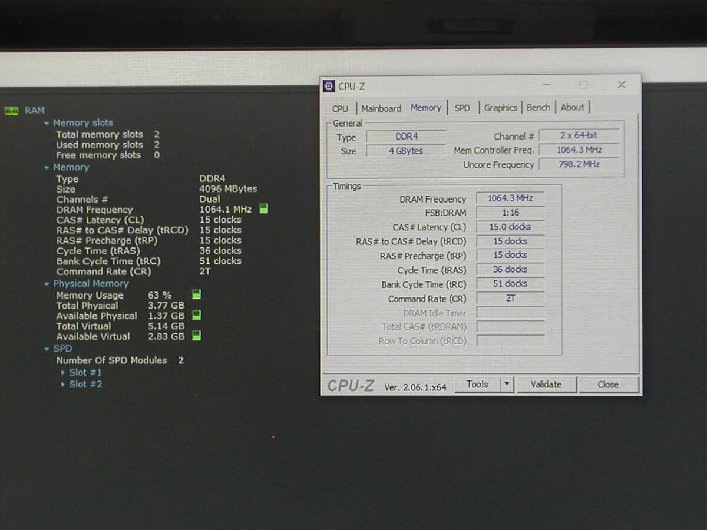
Task: Click the CAS# Latency 15.0 clocks field
Action: click(x=510, y=227)
